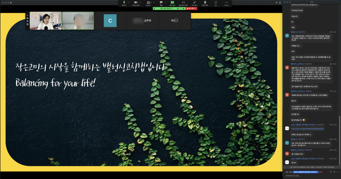Open the Participants panel icon
The image size is (341, 179).
pyautogui.click(x=149, y=2)
